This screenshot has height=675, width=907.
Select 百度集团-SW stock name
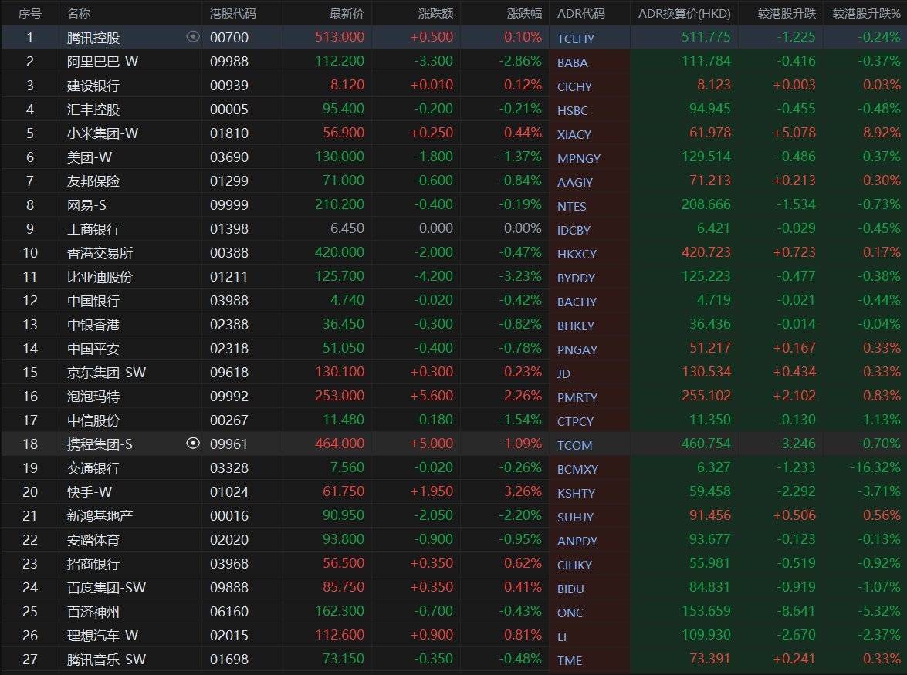pos(107,588)
